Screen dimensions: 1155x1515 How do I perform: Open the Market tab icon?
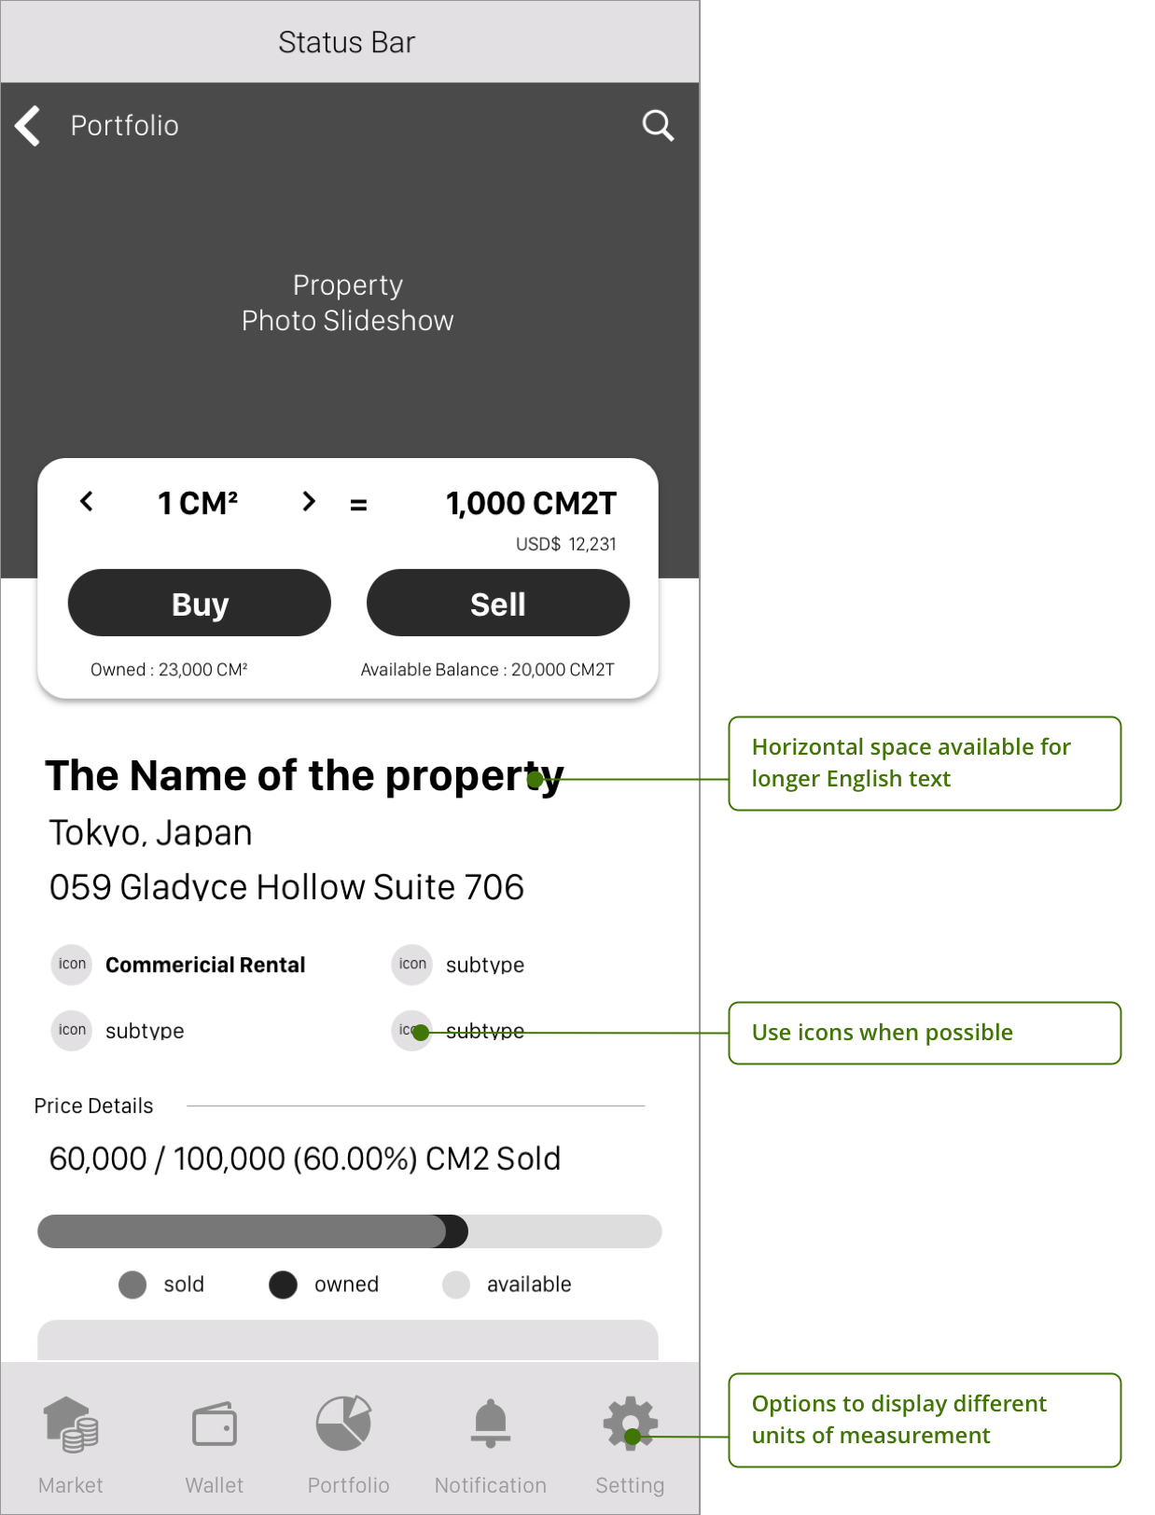tap(71, 1425)
